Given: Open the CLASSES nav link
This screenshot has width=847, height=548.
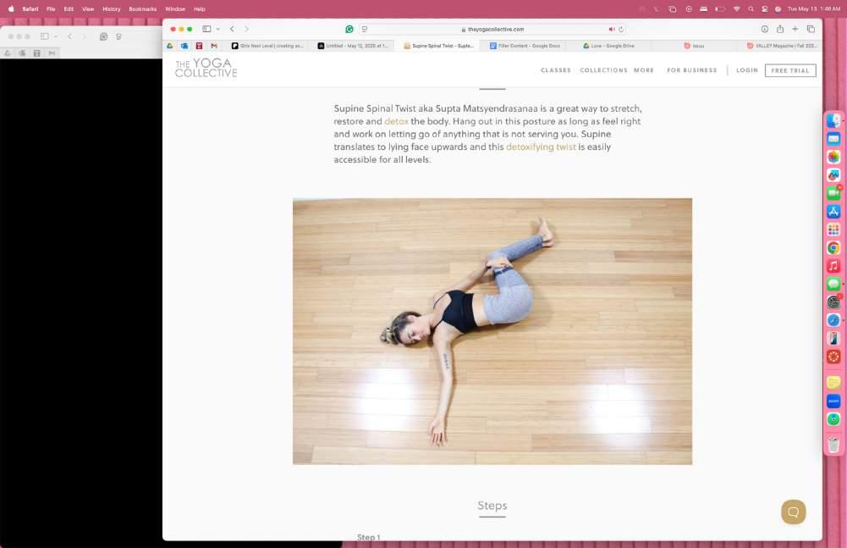Looking at the screenshot, I should [556, 70].
